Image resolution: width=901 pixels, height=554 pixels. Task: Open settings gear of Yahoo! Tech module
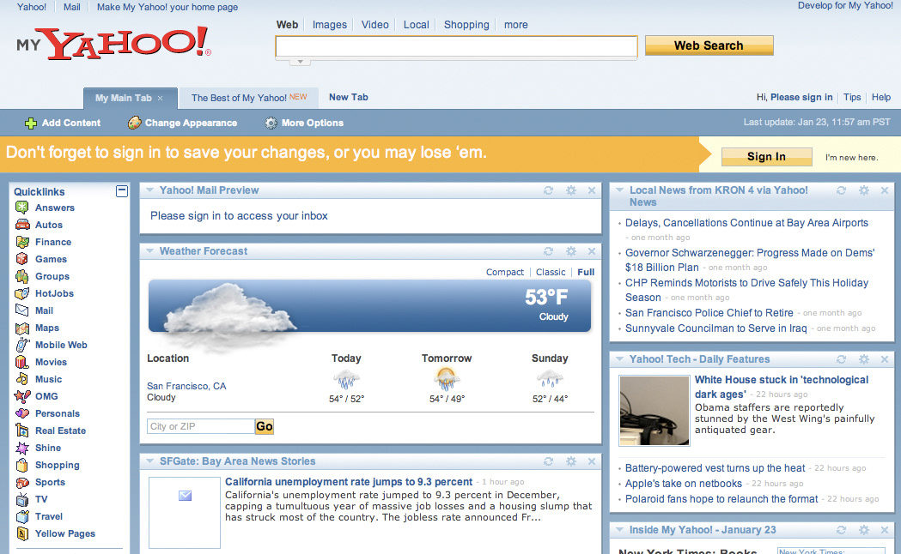coord(864,359)
